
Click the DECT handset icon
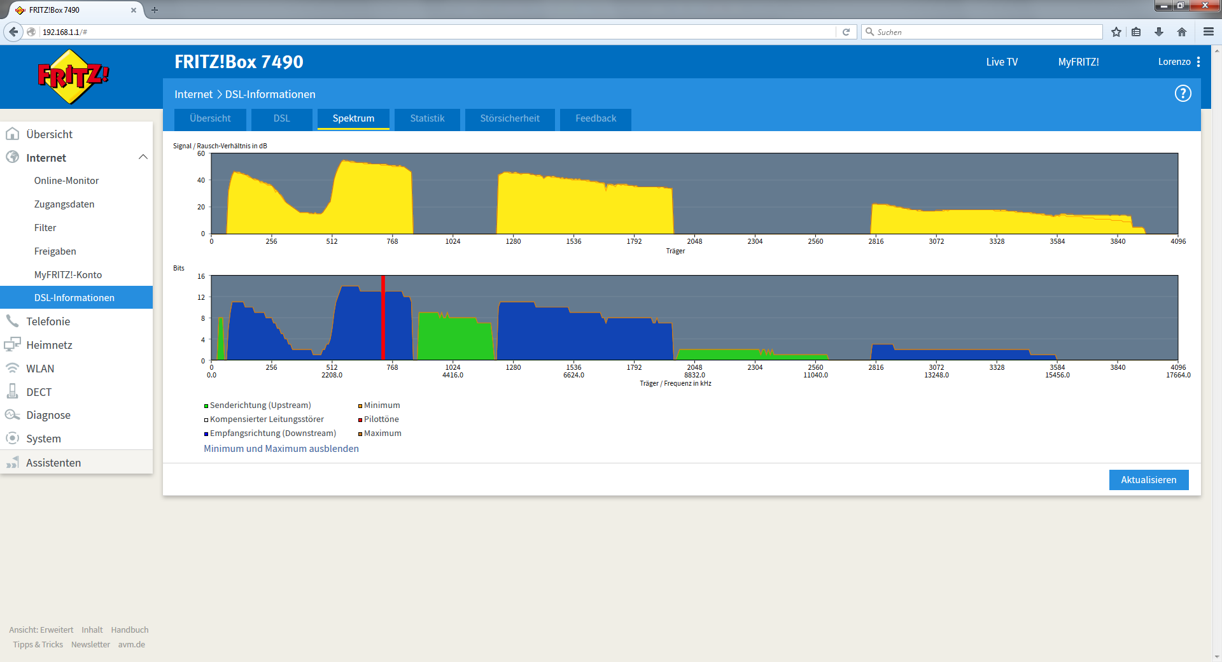(12, 391)
